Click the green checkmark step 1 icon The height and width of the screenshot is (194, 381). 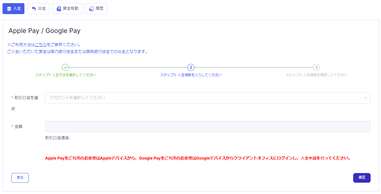(65, 67)
